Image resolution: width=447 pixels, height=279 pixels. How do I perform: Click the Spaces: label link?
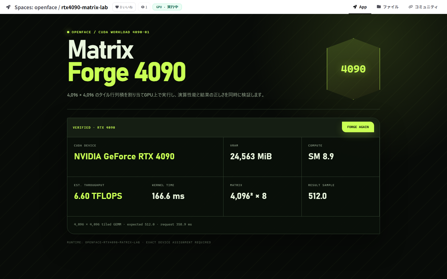(x=24, y=7)
